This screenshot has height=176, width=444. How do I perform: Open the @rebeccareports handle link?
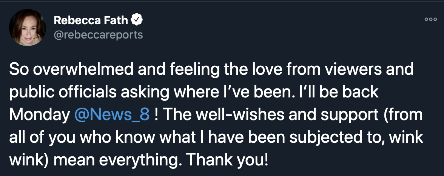pyautogui.click(x=98, y=35)
